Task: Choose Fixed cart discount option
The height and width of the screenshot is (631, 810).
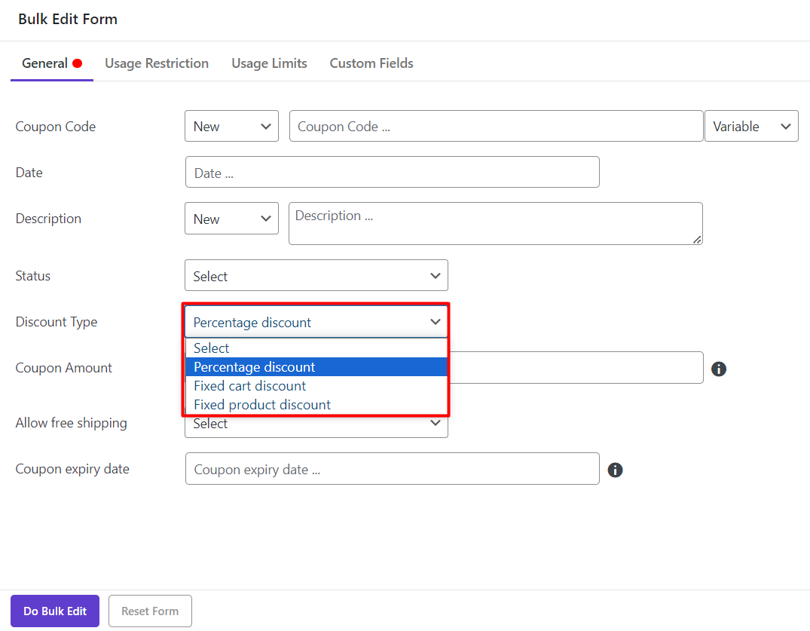Action: (250, 386)
